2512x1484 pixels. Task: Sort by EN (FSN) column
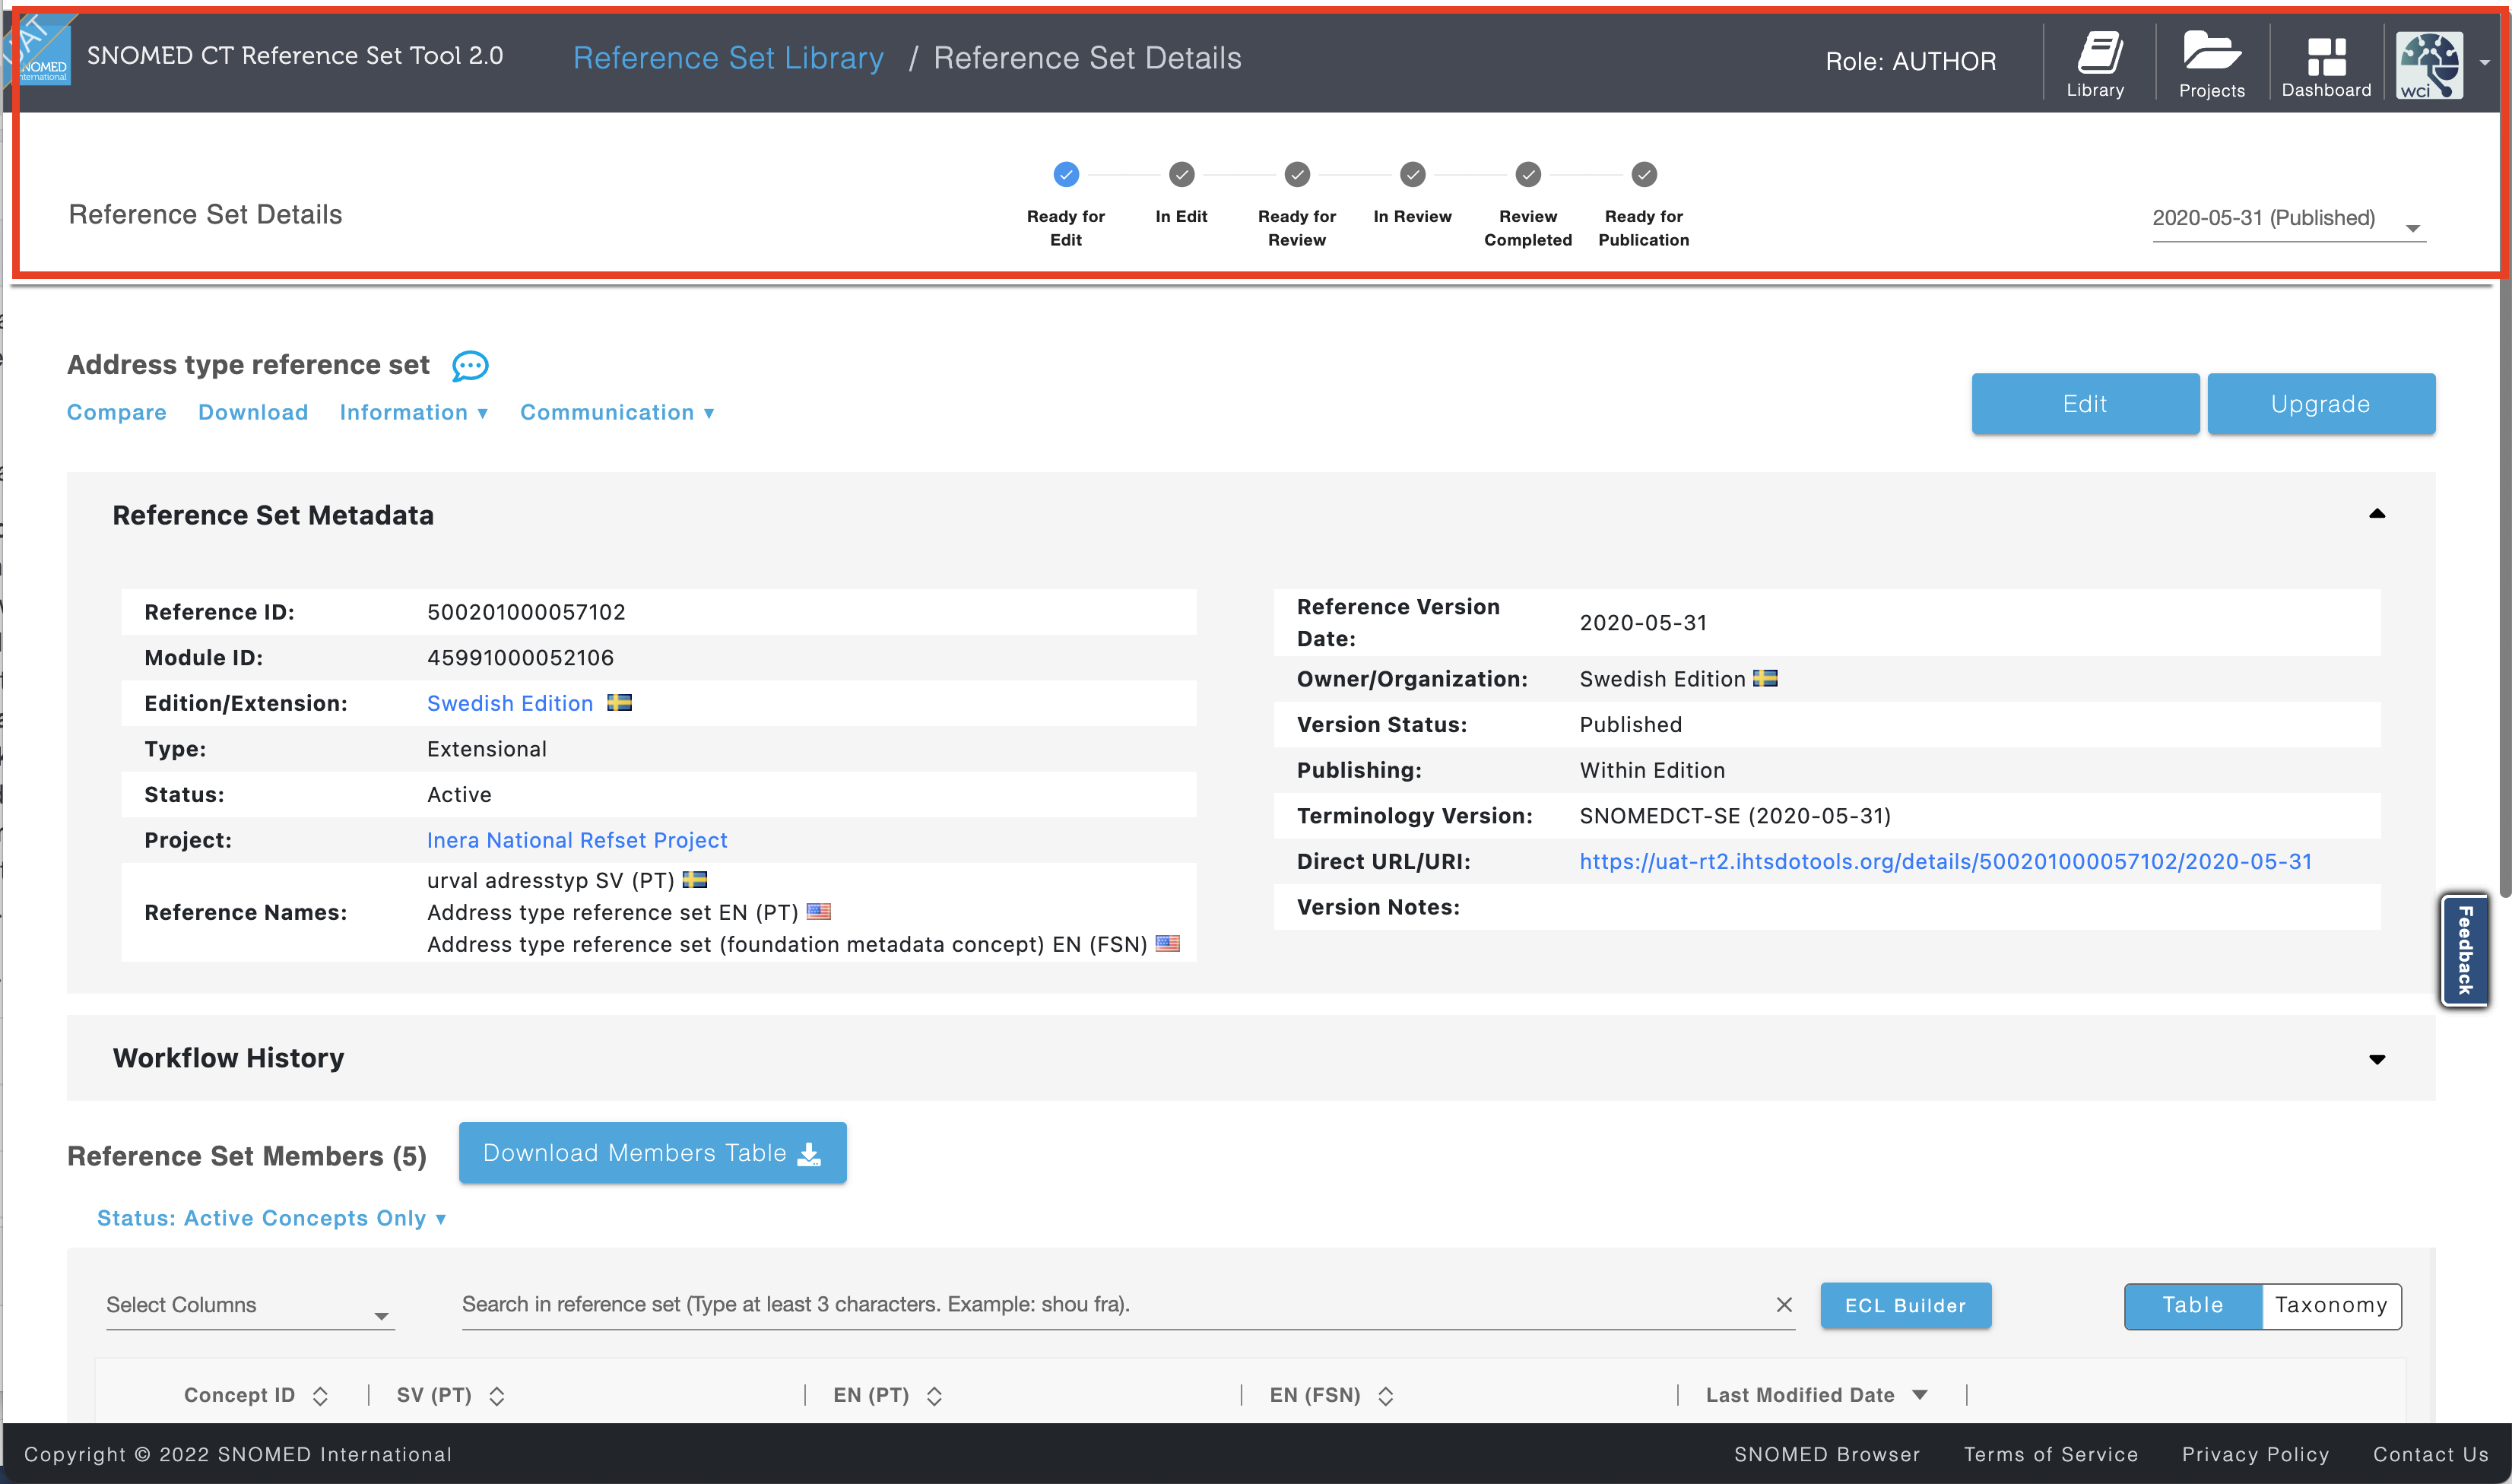1385,1396
